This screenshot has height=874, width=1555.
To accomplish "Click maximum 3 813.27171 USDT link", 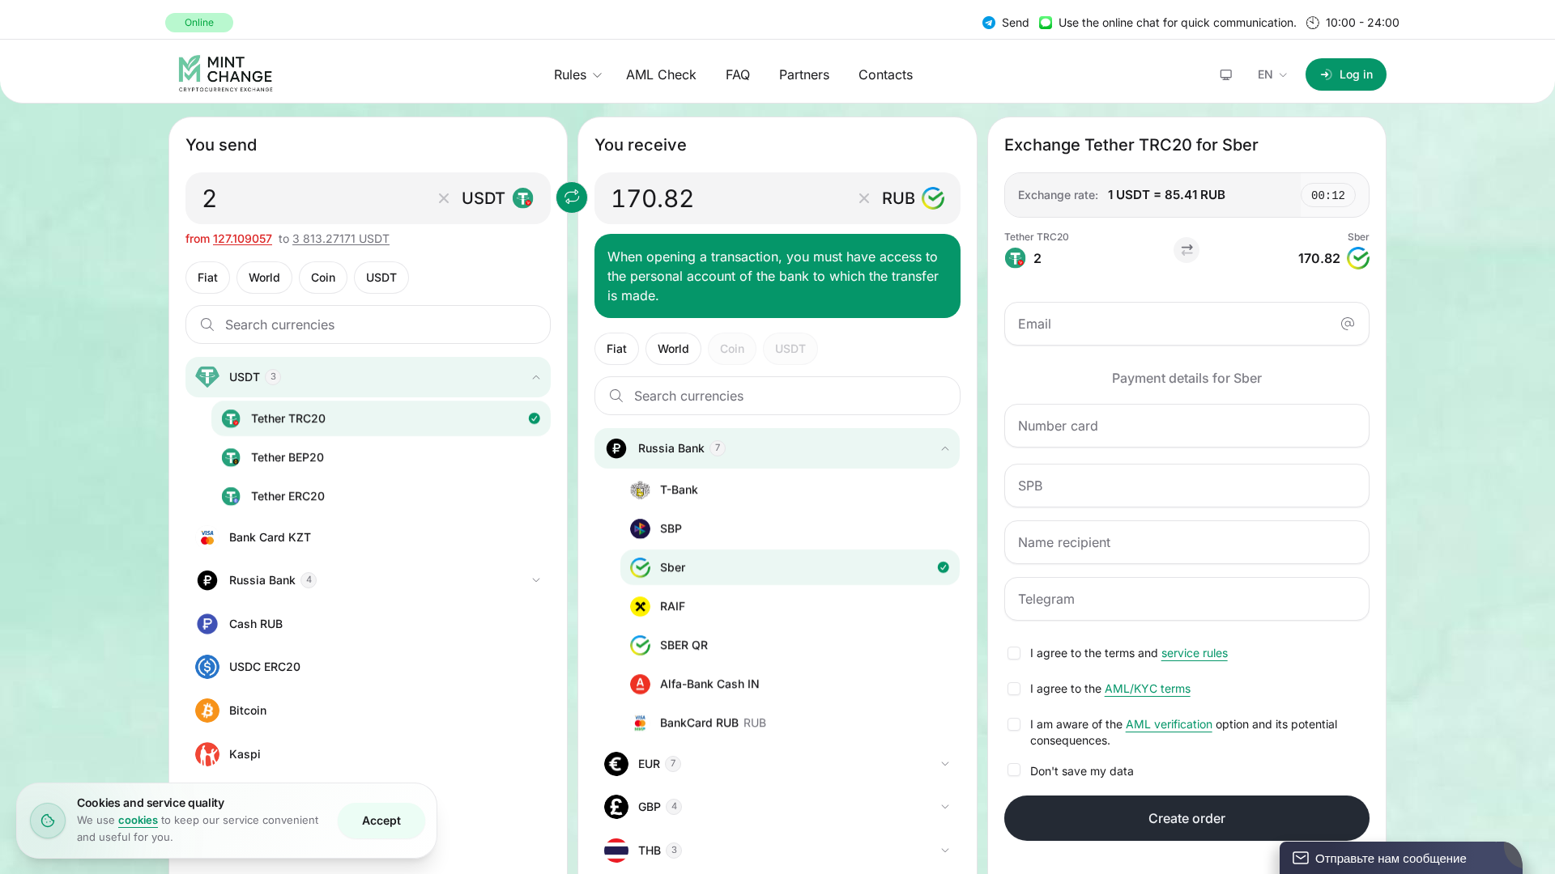I will 341,239.
